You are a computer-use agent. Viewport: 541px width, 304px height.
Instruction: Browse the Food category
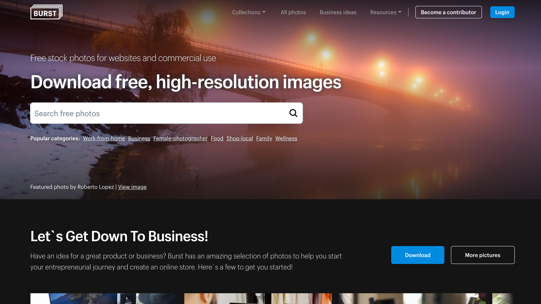coord(217,138)
